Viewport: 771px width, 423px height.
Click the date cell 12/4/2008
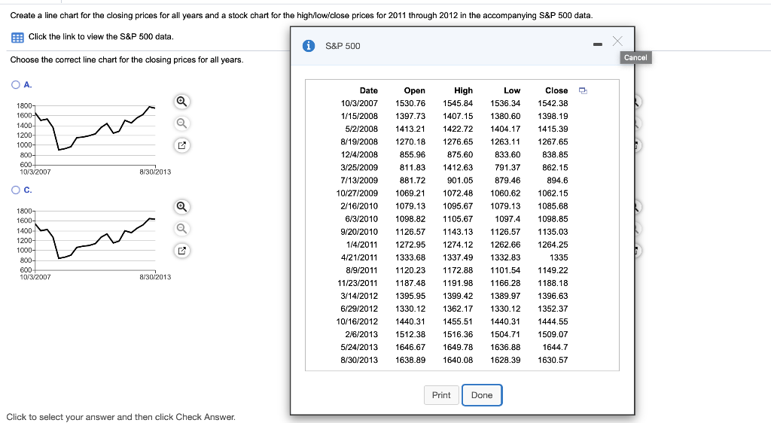[359, 155]
